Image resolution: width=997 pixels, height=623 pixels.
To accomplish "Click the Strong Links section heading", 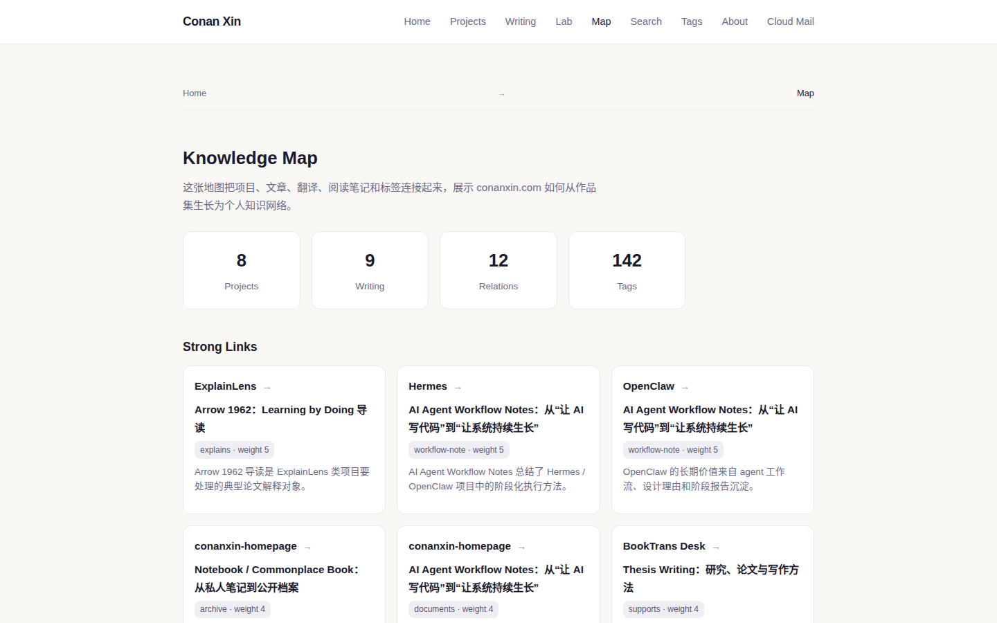I will pyautogui.click(x=220, y=347).
